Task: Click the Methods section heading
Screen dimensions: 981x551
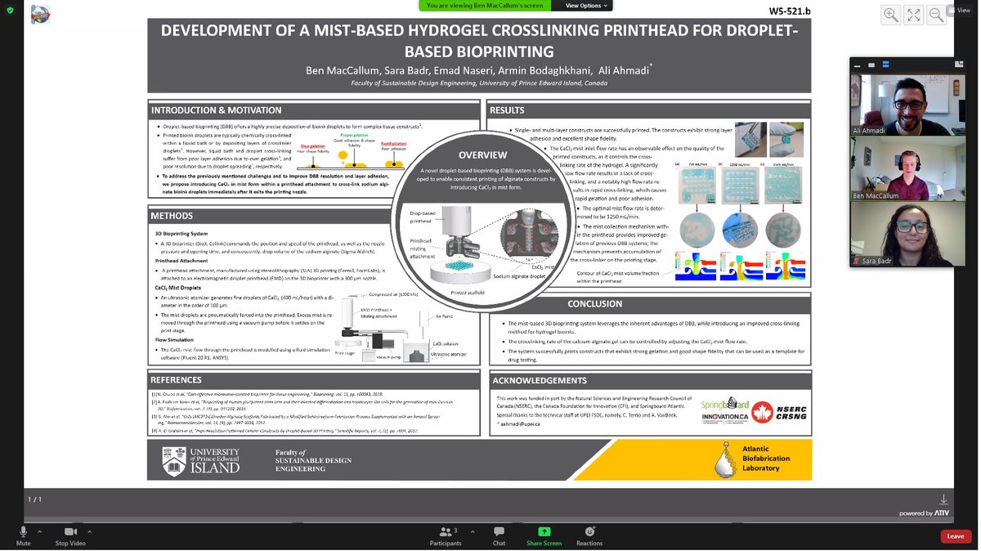Action: tap(172, 216)
